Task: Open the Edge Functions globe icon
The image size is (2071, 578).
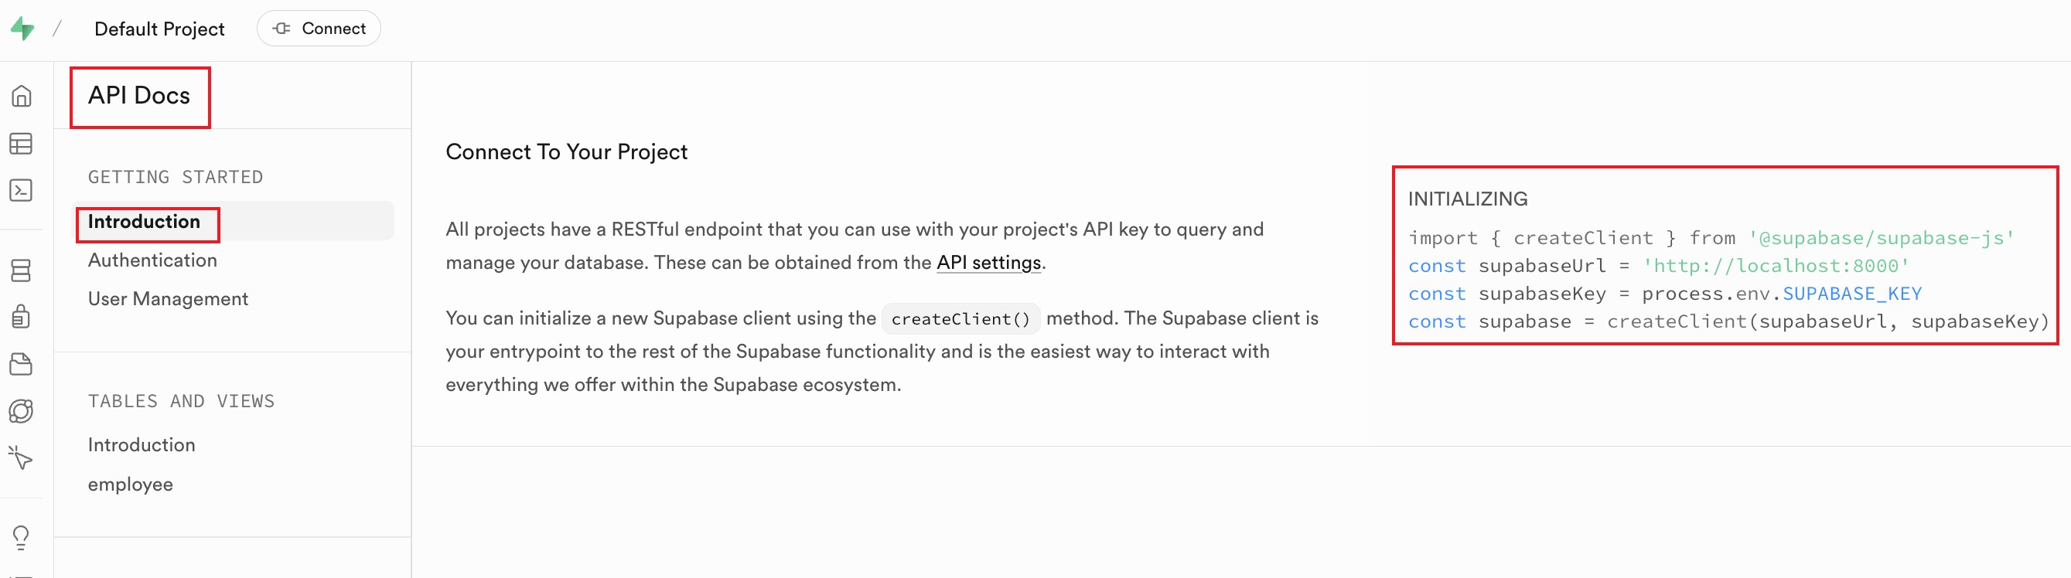Action: coord(22,411)
